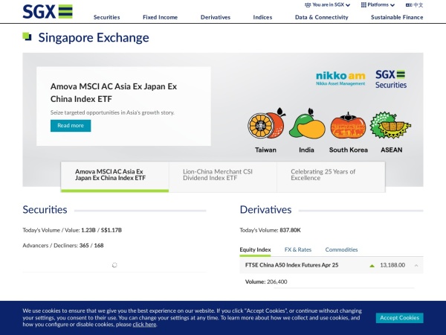Viewport: 446px width, 335px height.
Task: Select the Lion-China Merchant CSI Dividend tab
Action: 223,176
